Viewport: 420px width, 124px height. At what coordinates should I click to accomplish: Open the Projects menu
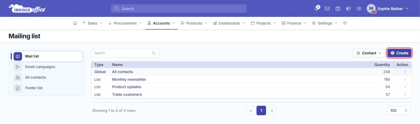[263, 23]
